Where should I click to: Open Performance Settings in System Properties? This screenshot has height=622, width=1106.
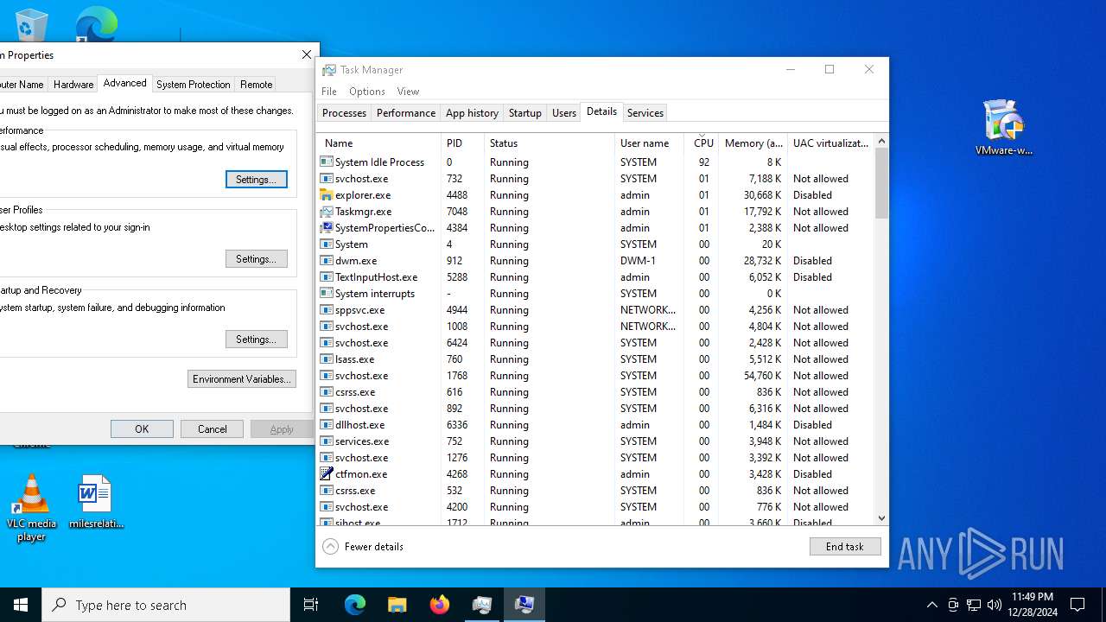(x=257, y=180)
